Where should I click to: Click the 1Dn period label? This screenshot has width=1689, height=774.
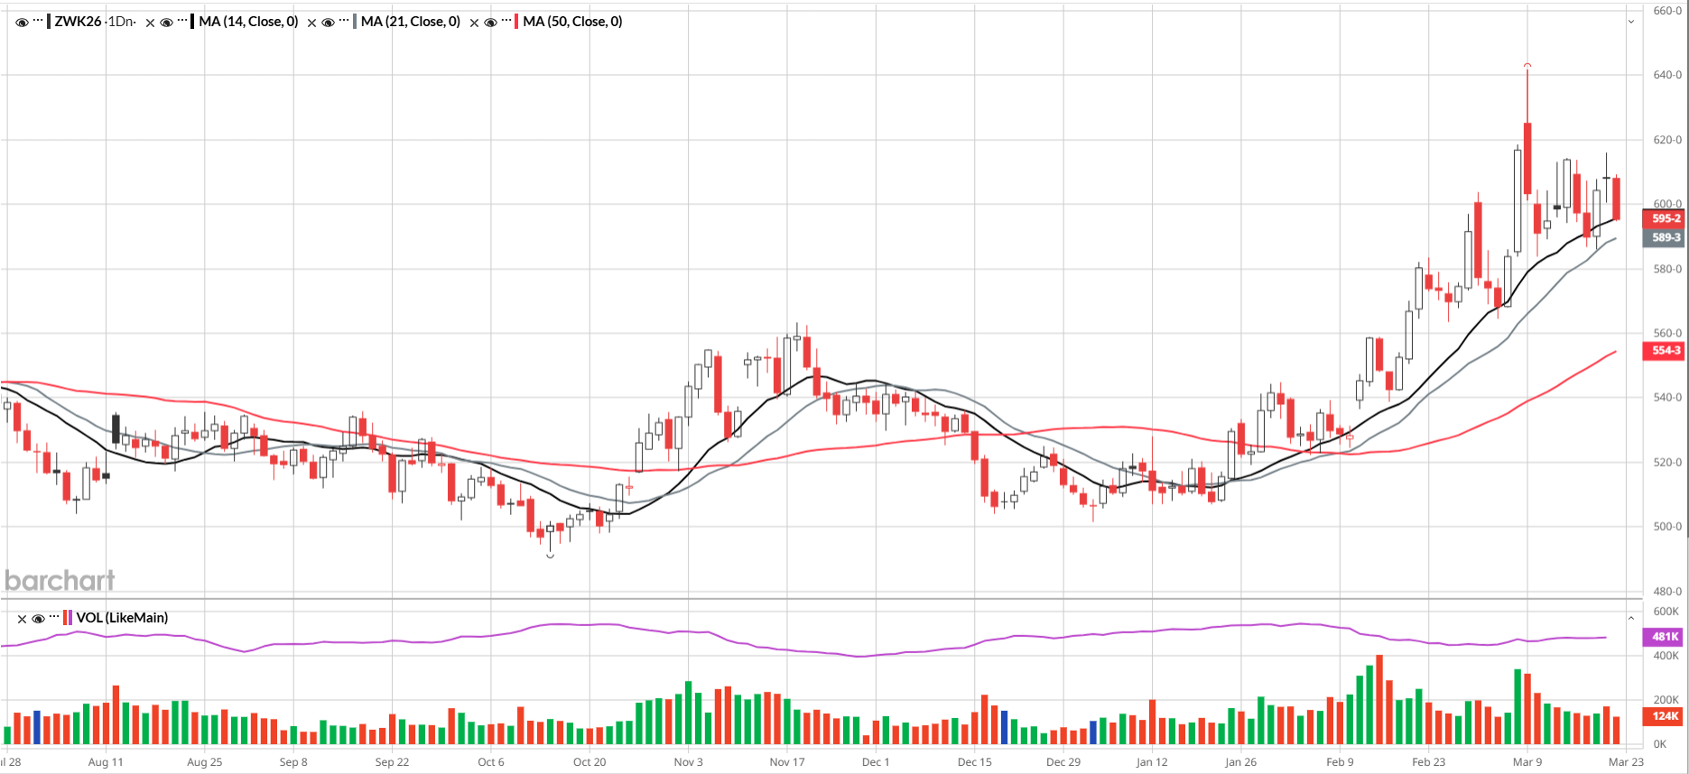[x=121, y=22]
